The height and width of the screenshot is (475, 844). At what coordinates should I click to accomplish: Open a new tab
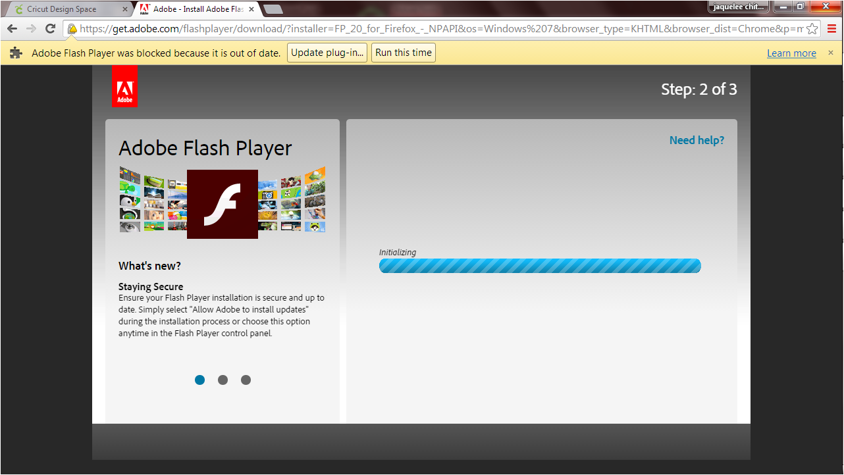point(273,9)
